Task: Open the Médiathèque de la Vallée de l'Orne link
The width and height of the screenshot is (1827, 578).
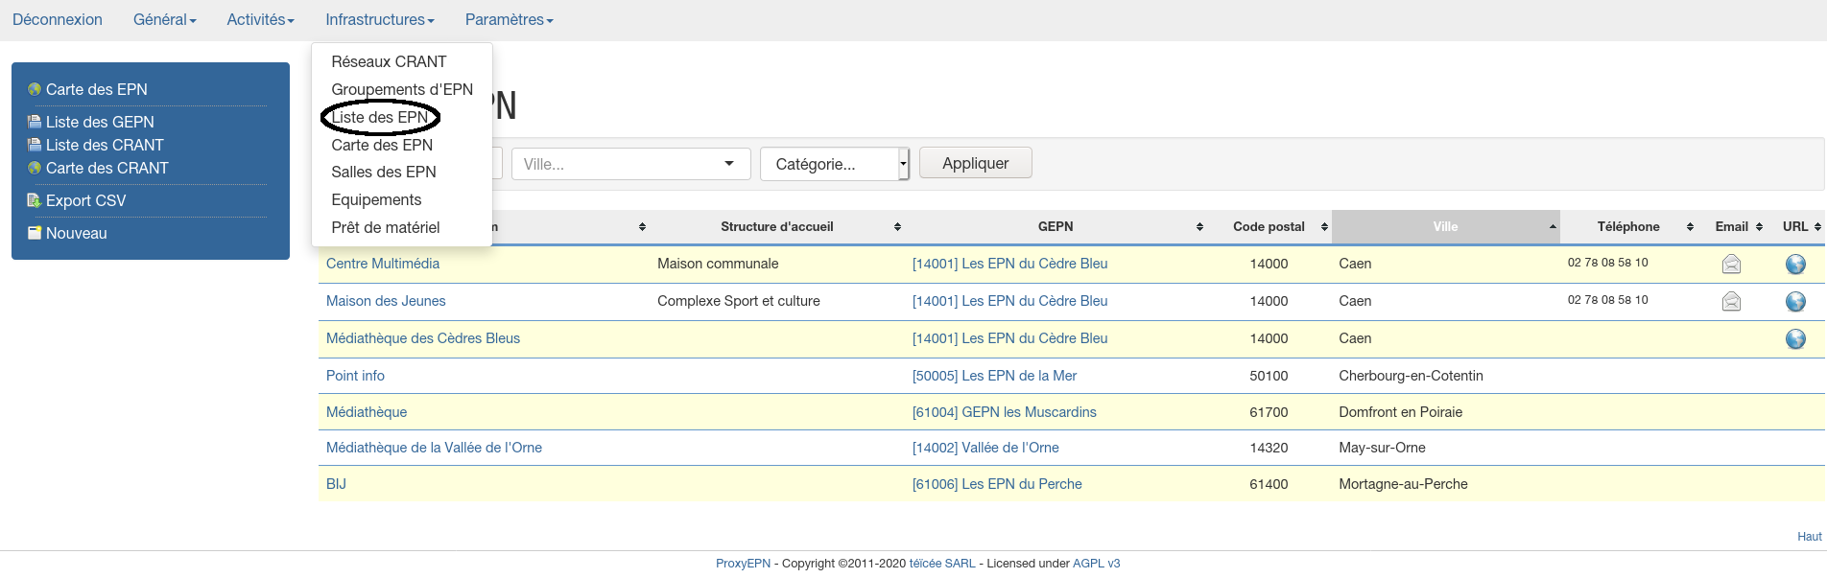Action: [x=434, y=448]
